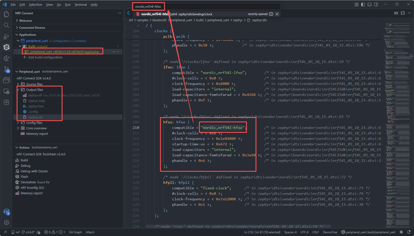Click the Notifications bell in status bar
The image size is (414, 236).
(409, 232)
